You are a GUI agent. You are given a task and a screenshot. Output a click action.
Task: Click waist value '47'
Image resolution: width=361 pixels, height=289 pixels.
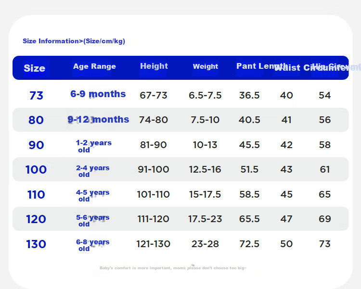click(x=286, y=219)
